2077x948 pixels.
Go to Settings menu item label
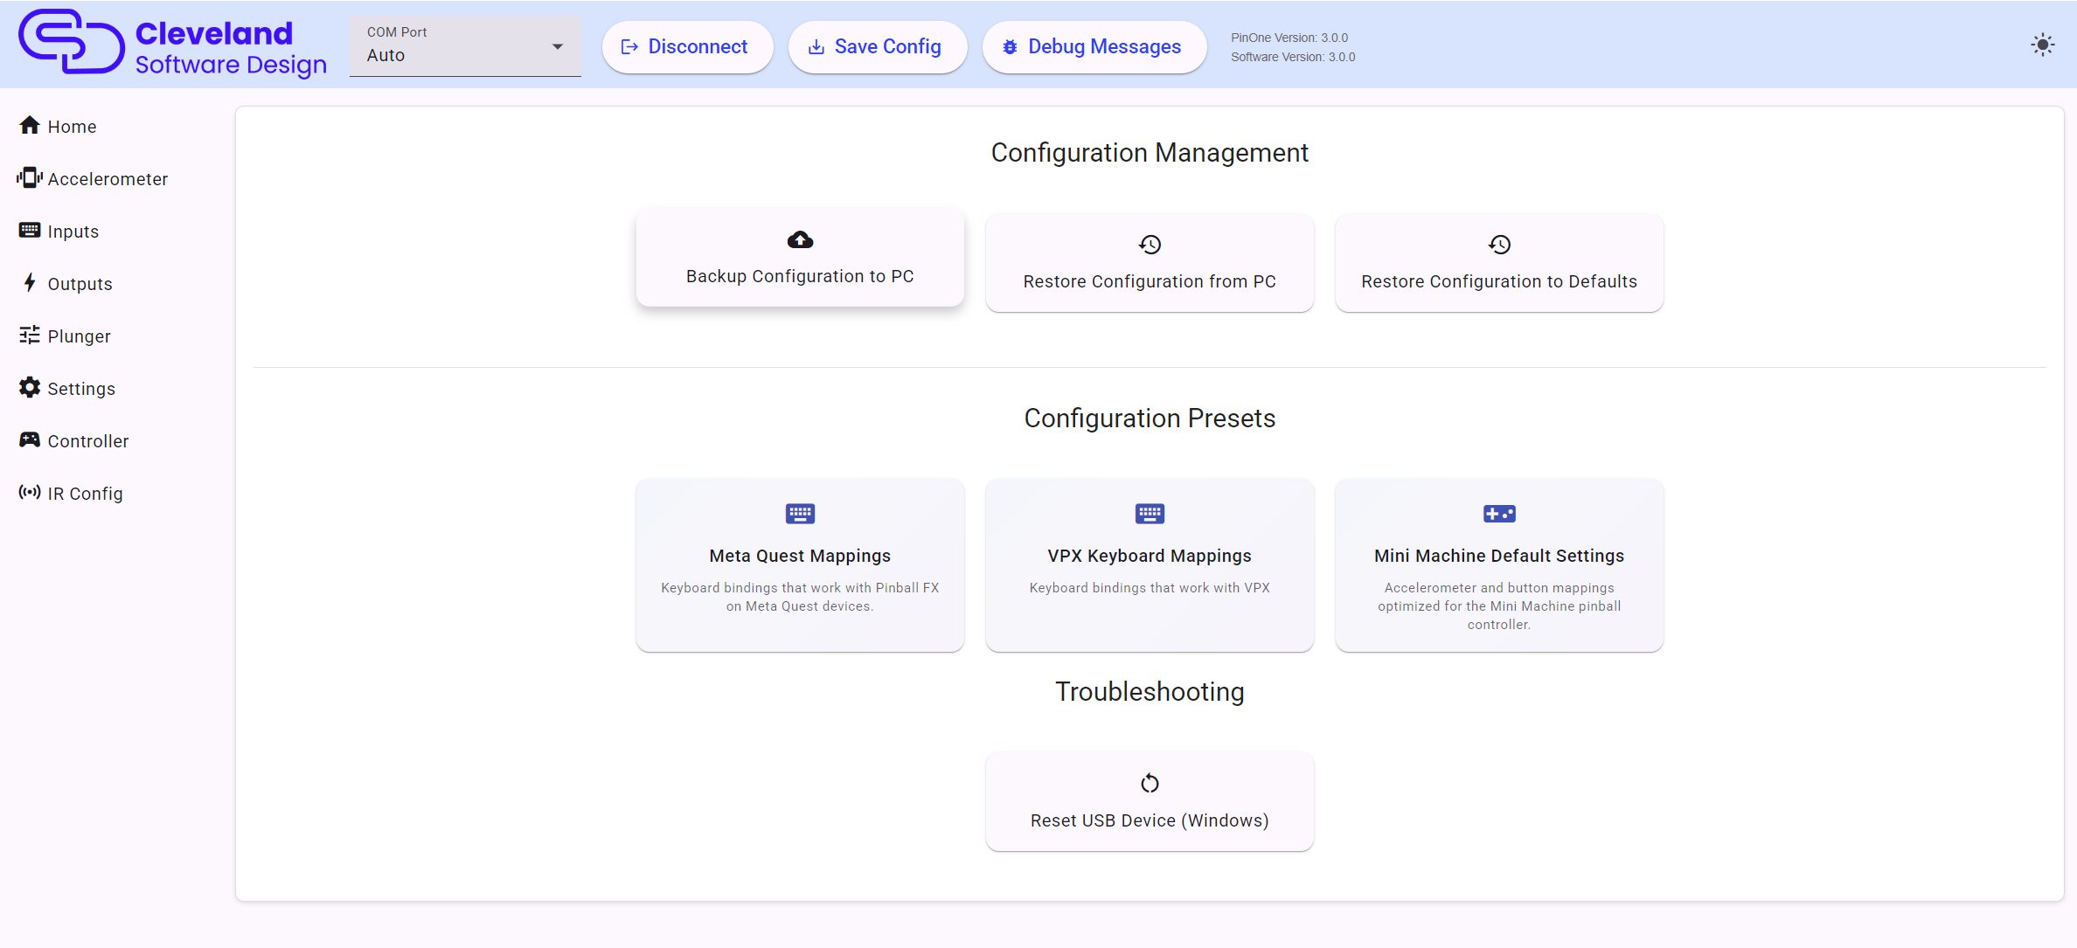81,389
